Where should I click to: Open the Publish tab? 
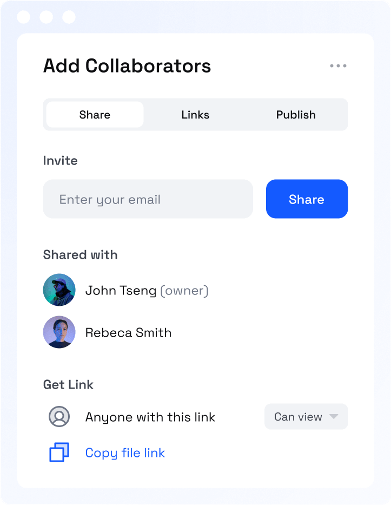point(296,115)
